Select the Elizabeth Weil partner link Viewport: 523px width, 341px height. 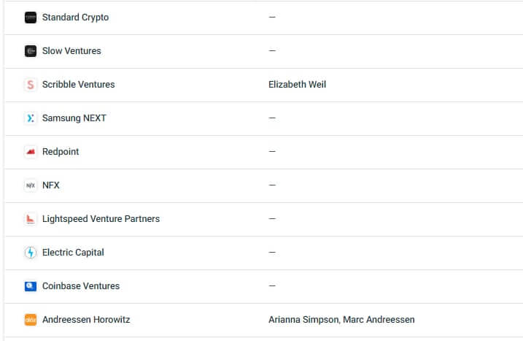(x=297, y=85)
